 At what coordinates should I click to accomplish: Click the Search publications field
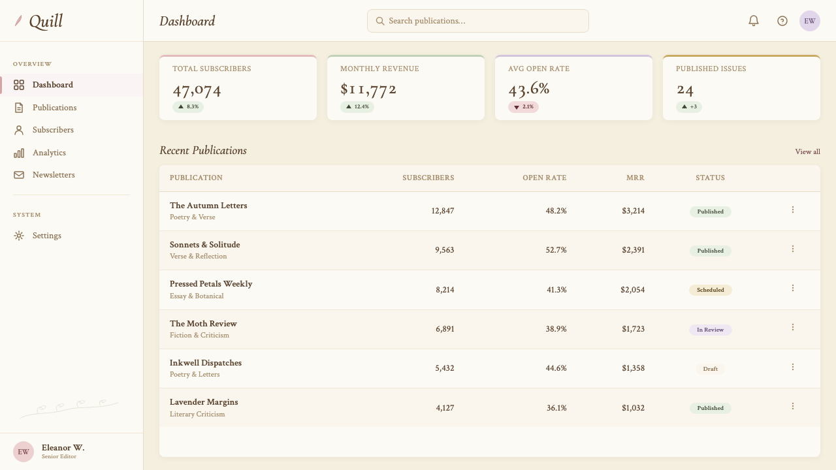tap(478, 21)
